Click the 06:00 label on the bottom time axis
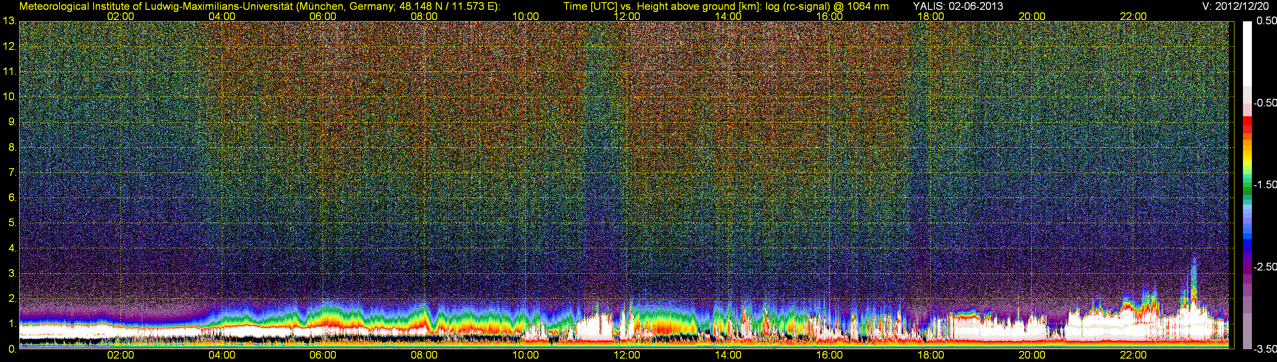The image size is (1277, 362). pos(323,355)
